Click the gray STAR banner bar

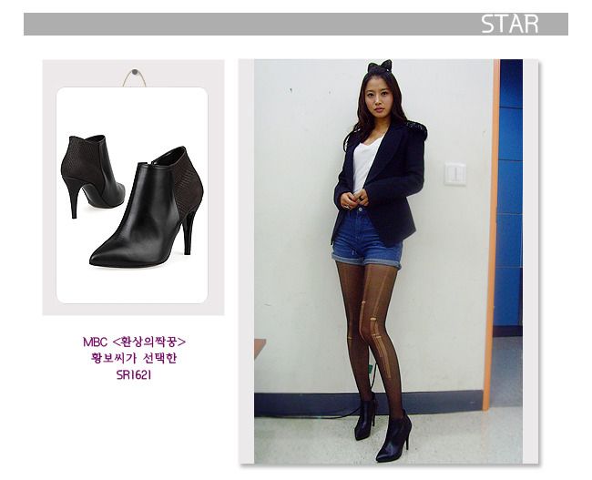point(296,25)
